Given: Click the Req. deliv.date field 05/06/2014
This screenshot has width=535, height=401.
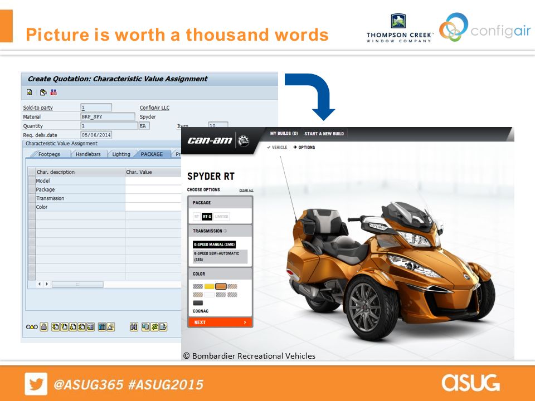Looking at the screenshot, I should [x=96, y=135].
